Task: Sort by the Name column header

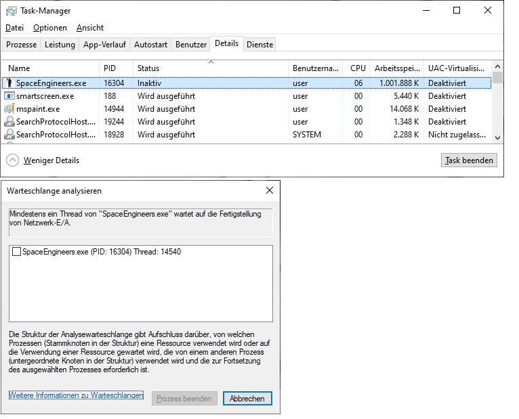Action: [x=50, y=68]
